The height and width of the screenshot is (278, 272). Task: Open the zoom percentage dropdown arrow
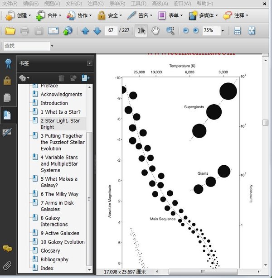point(223,31)
